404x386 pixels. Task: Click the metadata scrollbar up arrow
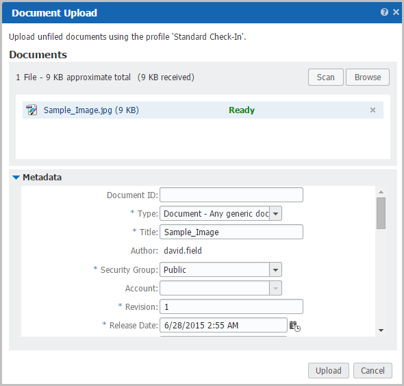tap(381, 192)
